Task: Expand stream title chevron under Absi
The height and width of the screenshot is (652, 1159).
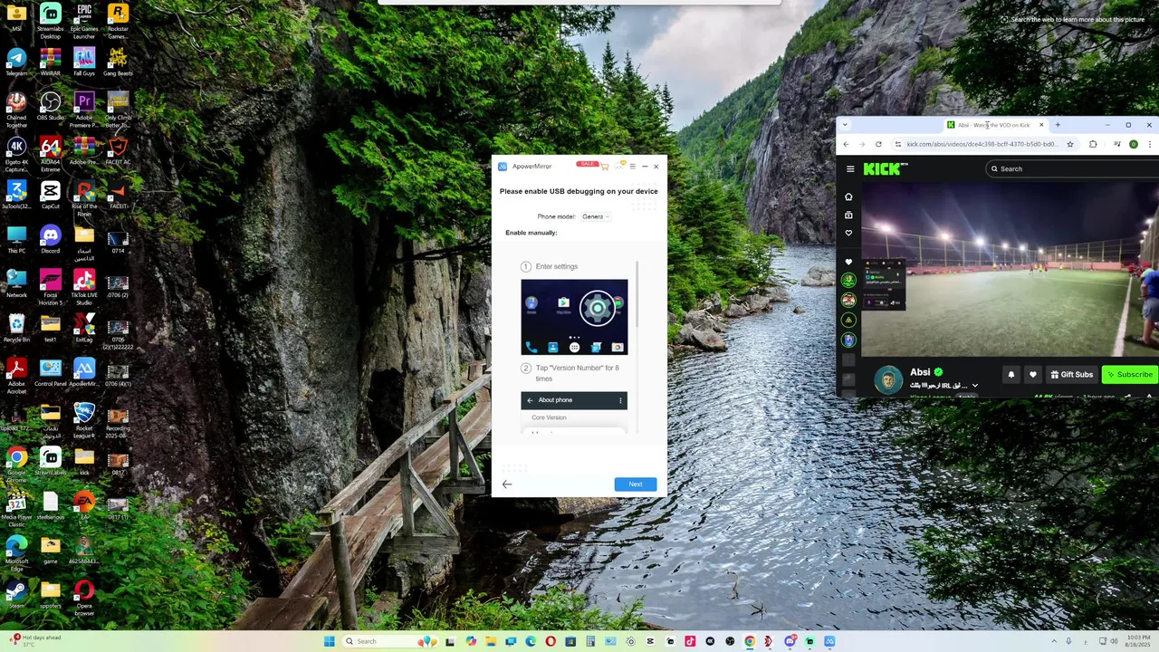Action: tap(975, 386)
